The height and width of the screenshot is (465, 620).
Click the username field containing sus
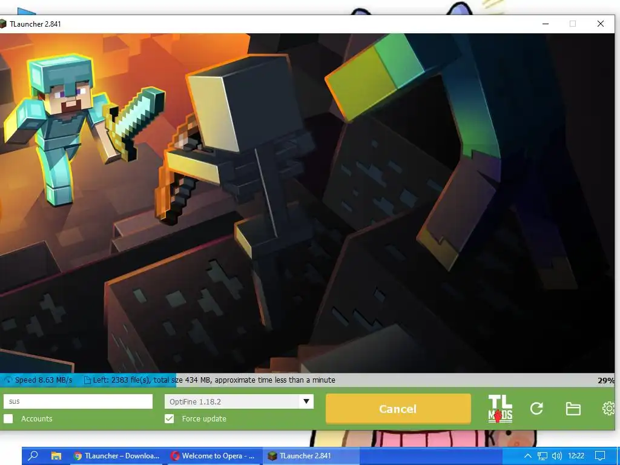78,401
